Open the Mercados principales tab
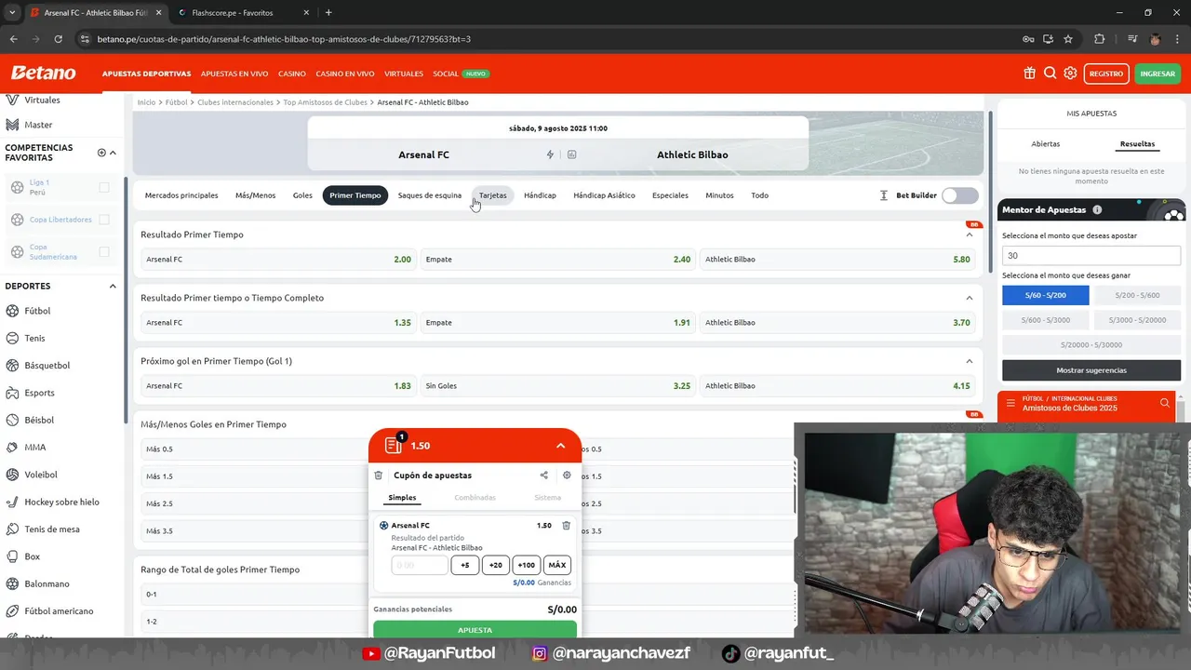The width and height of the screenshot is (1191, 670). pyautogui.click(x=181, y=195)
